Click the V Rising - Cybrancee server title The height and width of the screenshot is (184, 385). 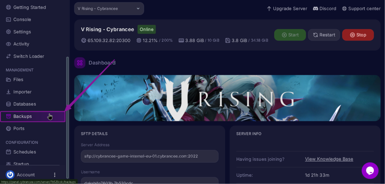108,29
